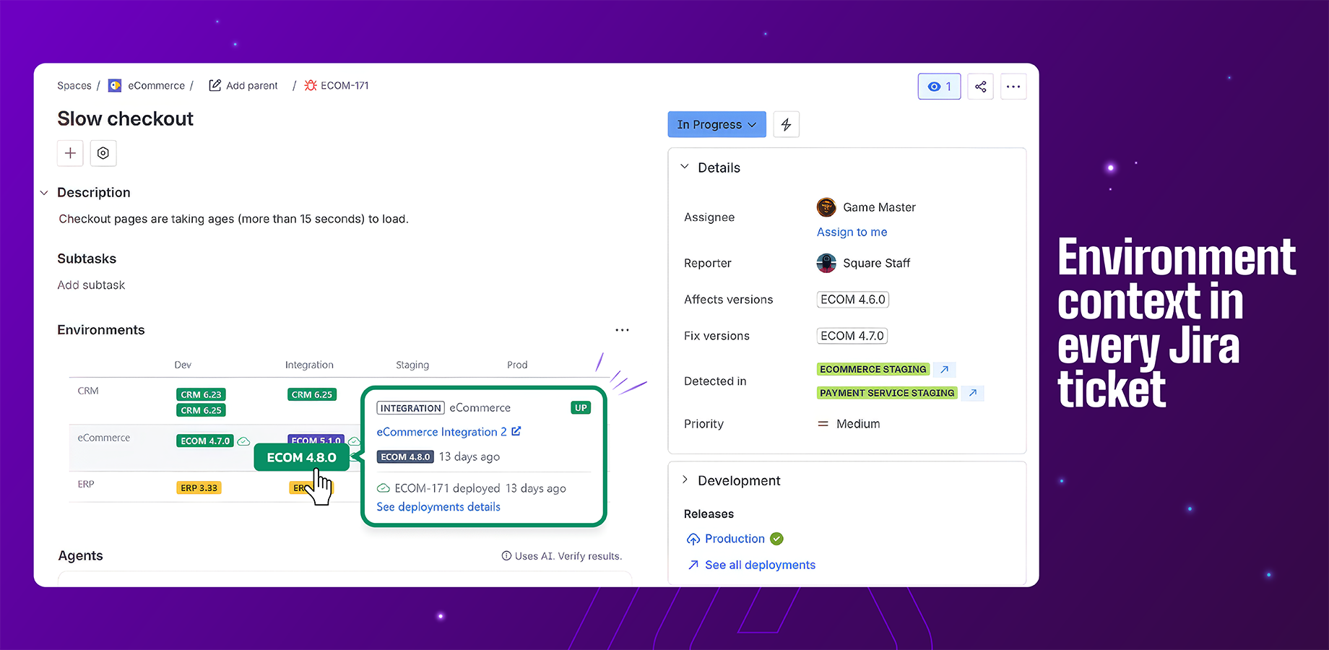Screen dimensions: 1329x650
Task: Click the Medium priority value
Action: coord(858,424)
